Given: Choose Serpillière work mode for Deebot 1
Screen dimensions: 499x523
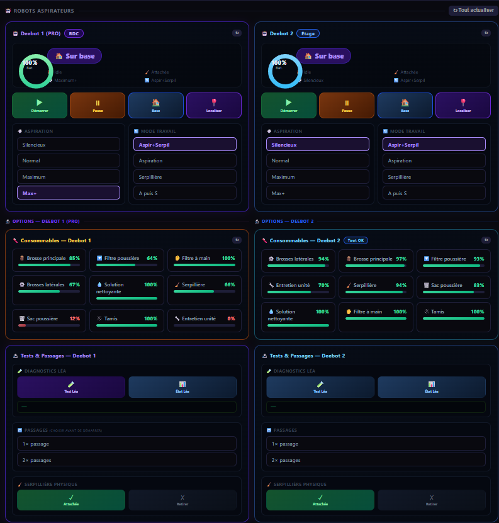Looking at the screenshot, I should tap(185, 177).
